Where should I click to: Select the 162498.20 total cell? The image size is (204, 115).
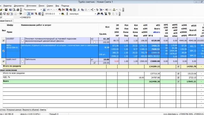click(152, 81)
